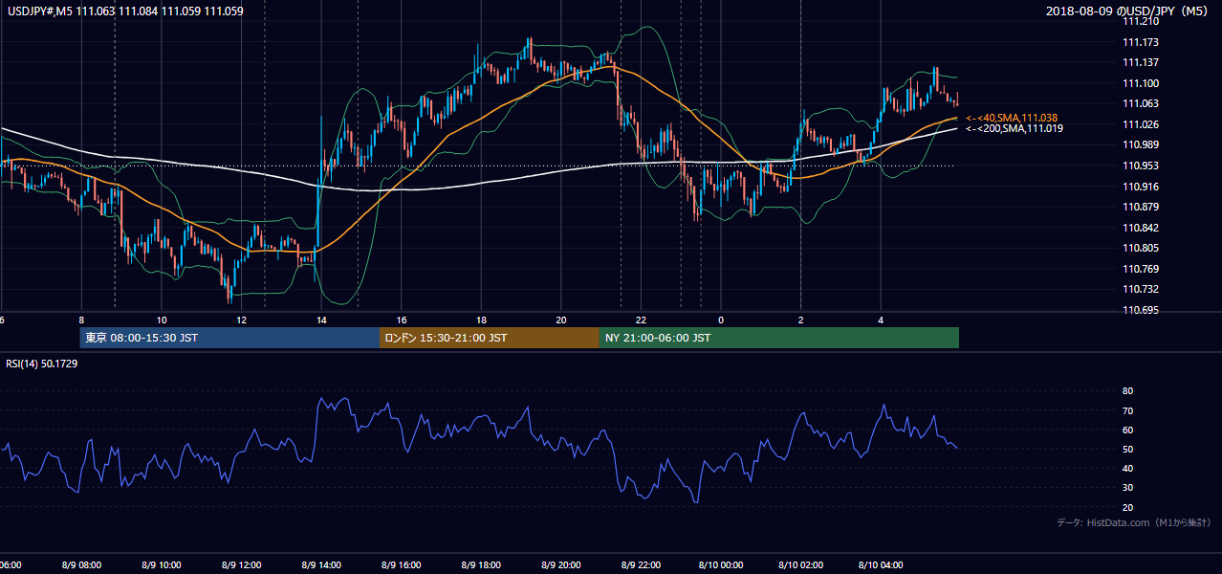This screenshot has width=1222, height=574.
Task: Click price axis value 110.695
Action: click(x=1141, y=310)
